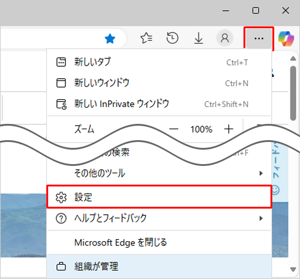Choose Microsoft Edge を閉じる
The image size is (300, 279).
coord(159,242)
